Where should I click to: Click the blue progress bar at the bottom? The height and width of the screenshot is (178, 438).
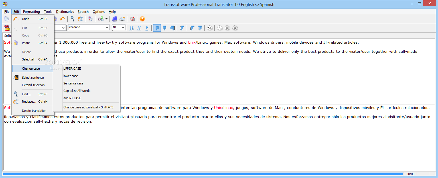click(203, 174)
